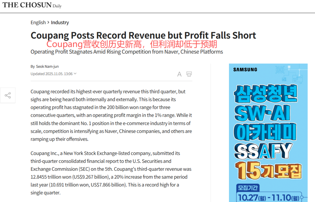Click the Samsung logo in the ad
The image size is (315, 202).
[245, 70]
